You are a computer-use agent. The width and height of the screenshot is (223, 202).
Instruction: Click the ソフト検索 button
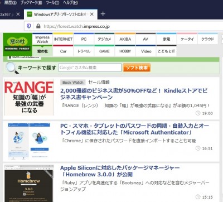tap(137, 68)
